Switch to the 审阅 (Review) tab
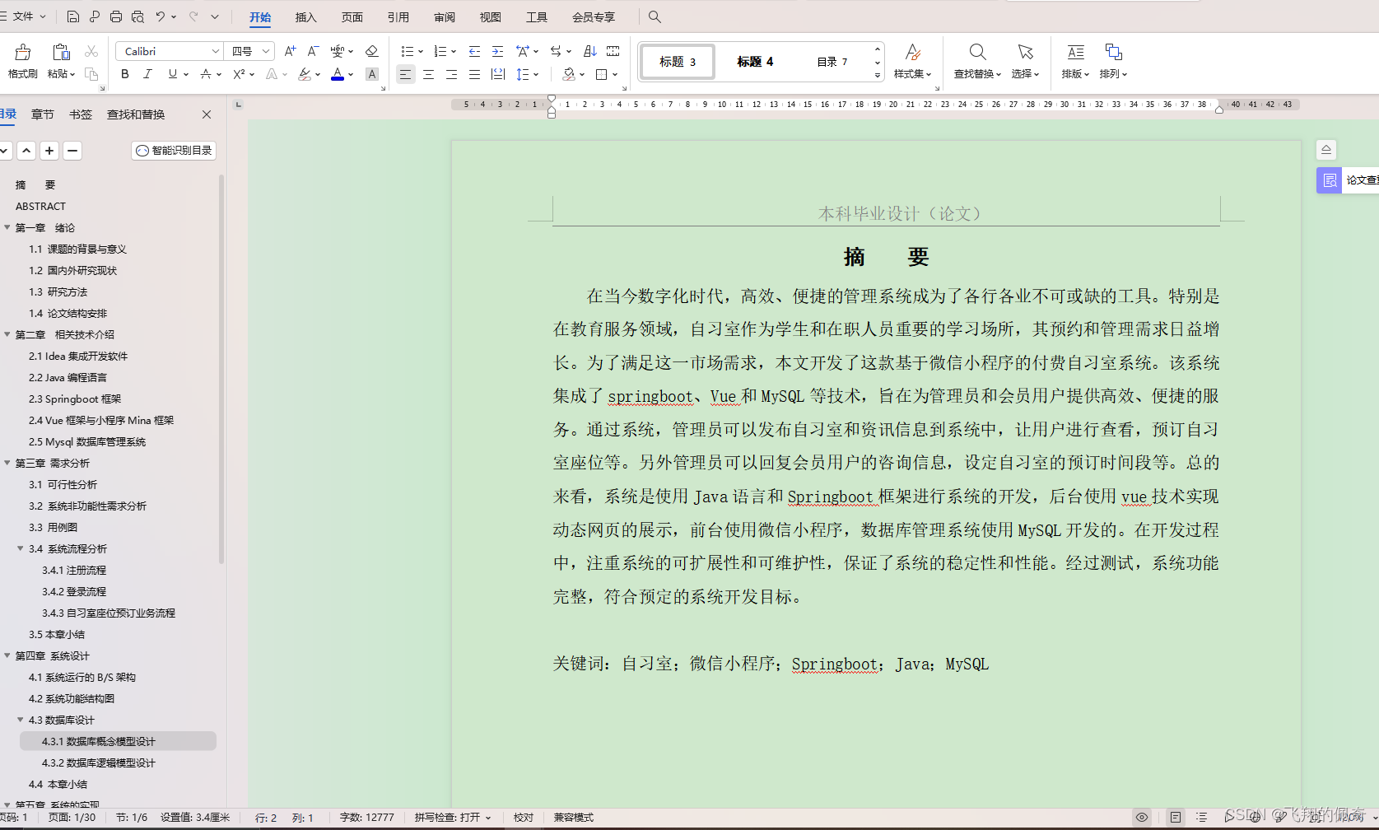The image size is (1379, 830). pos(445,17)
